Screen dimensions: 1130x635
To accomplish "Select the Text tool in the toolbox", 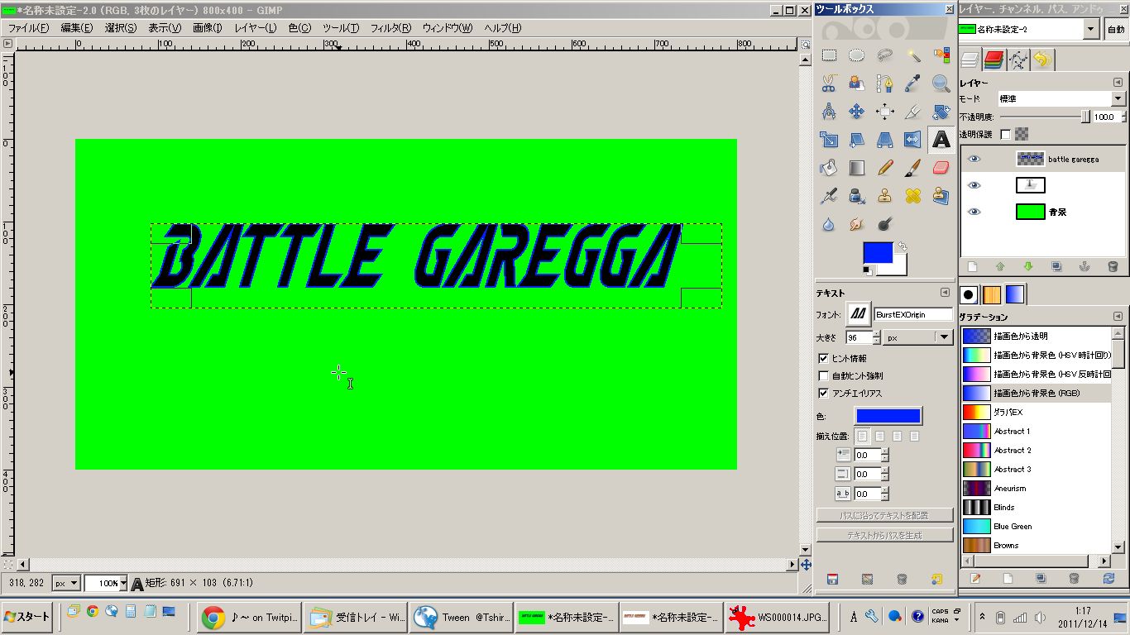I will tap(941, 140).
